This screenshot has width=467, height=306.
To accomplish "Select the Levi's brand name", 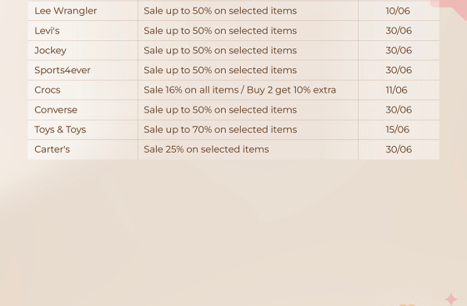I will [47, 31].
